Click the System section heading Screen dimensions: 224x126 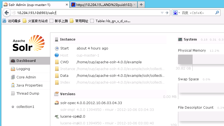tap(190, 39)
